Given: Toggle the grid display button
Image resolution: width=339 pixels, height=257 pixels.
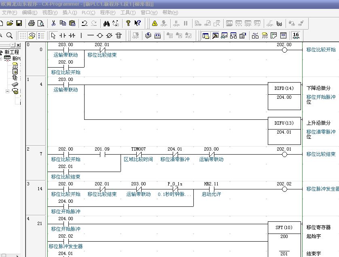Looking at the screenshot, I should (23, 36).
